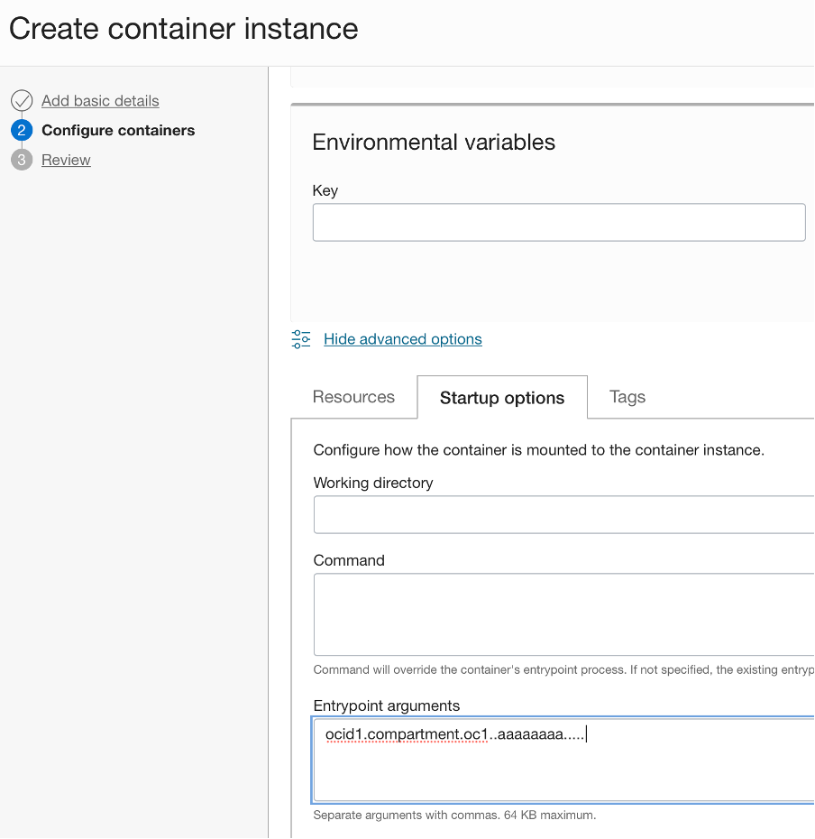Select the Configure containers step label
Viewport: 815px width, 839px height.
(116, 130)
